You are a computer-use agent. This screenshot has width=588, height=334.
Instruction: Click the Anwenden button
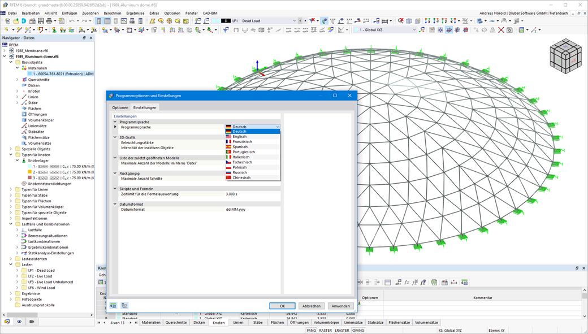[x=340, y=306]
